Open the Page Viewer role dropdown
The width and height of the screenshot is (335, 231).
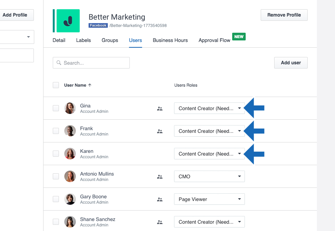point(209,199)
